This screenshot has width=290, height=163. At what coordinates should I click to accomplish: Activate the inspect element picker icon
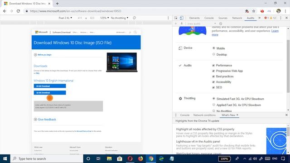pyautogui.click(x=176, y=18)
